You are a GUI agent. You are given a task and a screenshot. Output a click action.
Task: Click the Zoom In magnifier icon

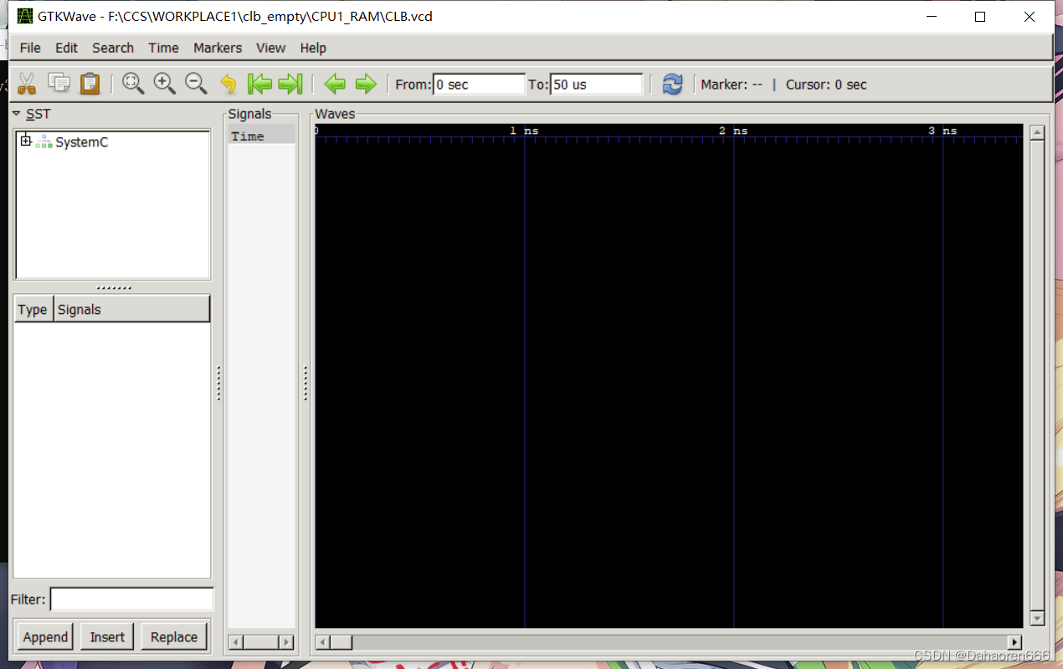click(x=165, y=83)
